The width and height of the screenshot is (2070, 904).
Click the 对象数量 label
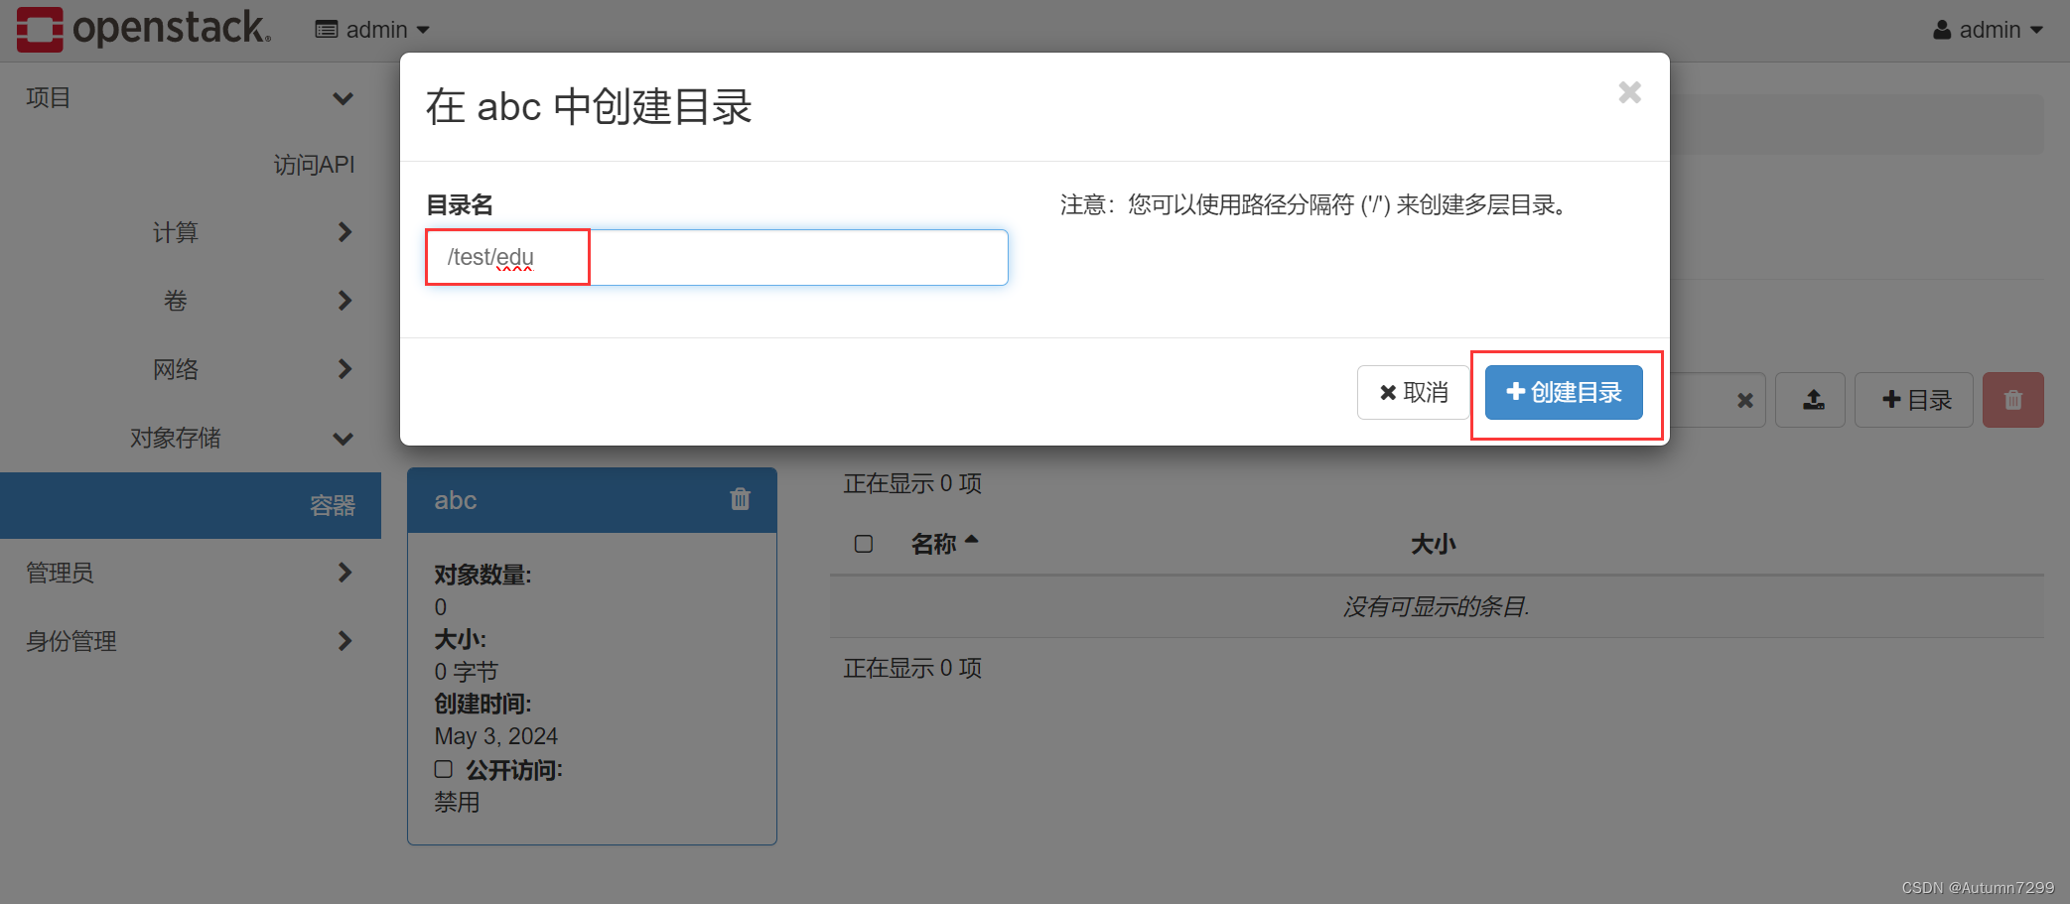coord(483,575)
